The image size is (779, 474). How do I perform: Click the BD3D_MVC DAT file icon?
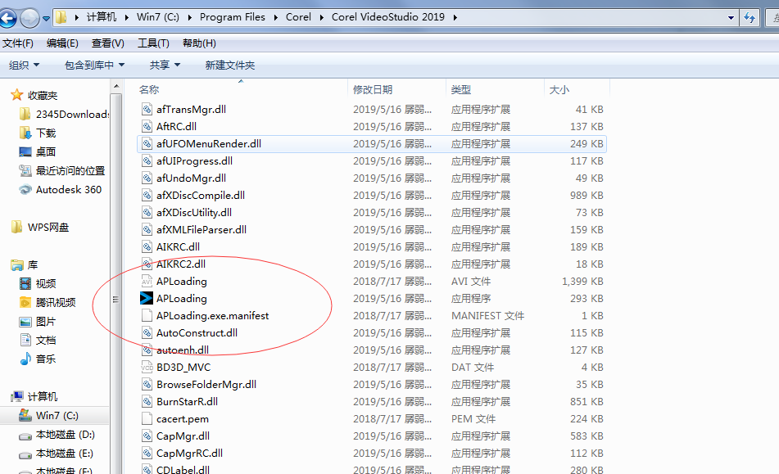[x=147, y=368]
